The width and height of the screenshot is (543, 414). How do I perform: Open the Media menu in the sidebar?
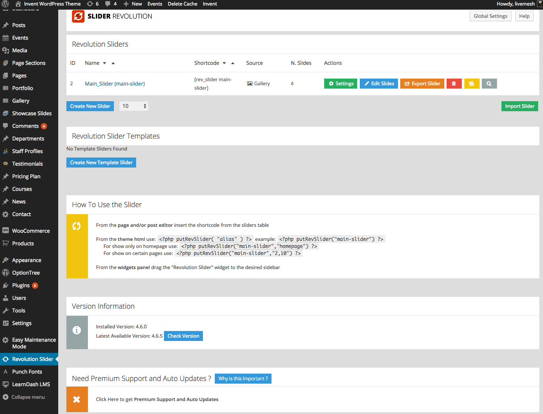click(20, 50)
